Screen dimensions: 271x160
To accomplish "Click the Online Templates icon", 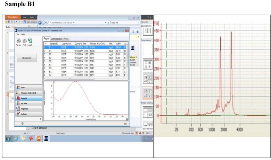I will [25, 22].
